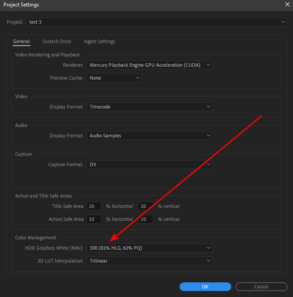Click the Title Safe Area vertical percent field

click(145, 206)
